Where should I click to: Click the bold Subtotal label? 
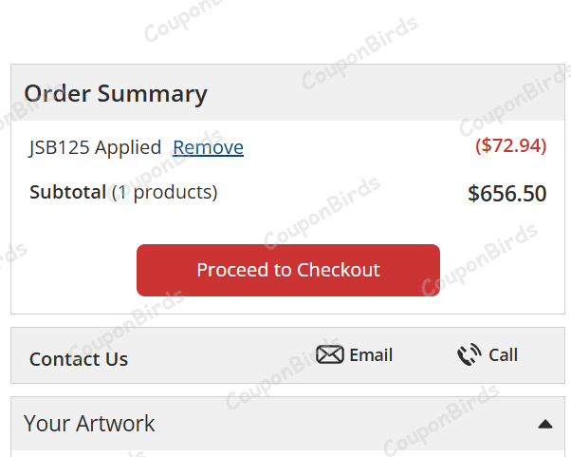coord(67,192)
